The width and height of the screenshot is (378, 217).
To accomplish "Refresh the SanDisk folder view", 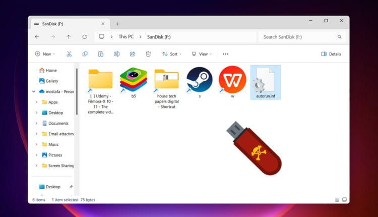I will pos(84,37).
